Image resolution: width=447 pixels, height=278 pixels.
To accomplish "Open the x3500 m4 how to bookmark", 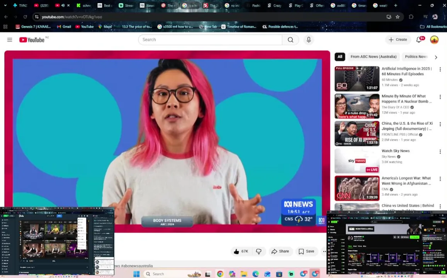I will click(x=175, y=27).
